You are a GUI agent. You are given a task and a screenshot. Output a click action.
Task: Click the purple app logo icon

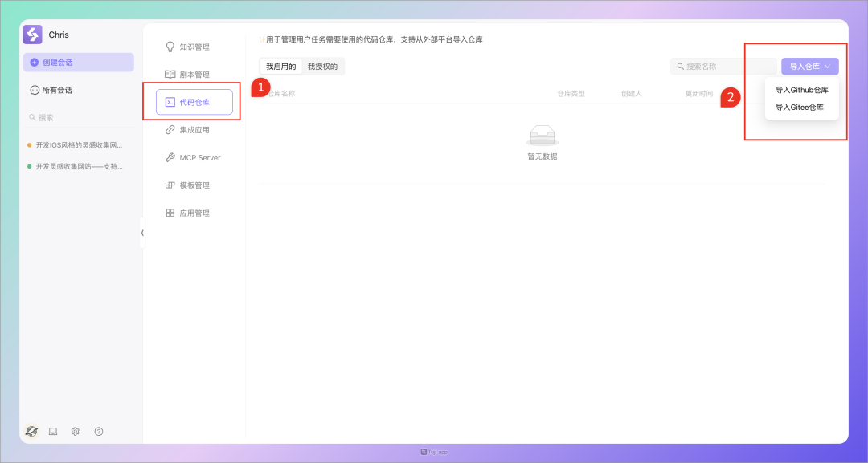[x=33, y=35]
